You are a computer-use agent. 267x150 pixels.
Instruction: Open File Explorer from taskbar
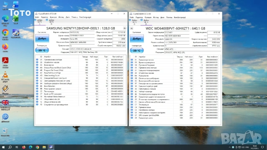coord(44,147)
